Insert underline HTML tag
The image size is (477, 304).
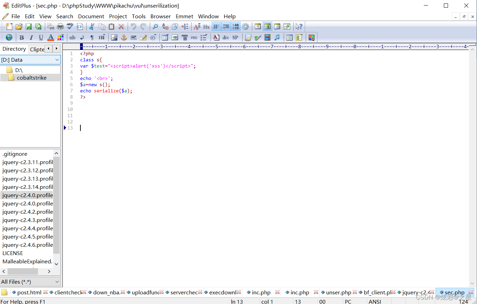pos(41,37)
